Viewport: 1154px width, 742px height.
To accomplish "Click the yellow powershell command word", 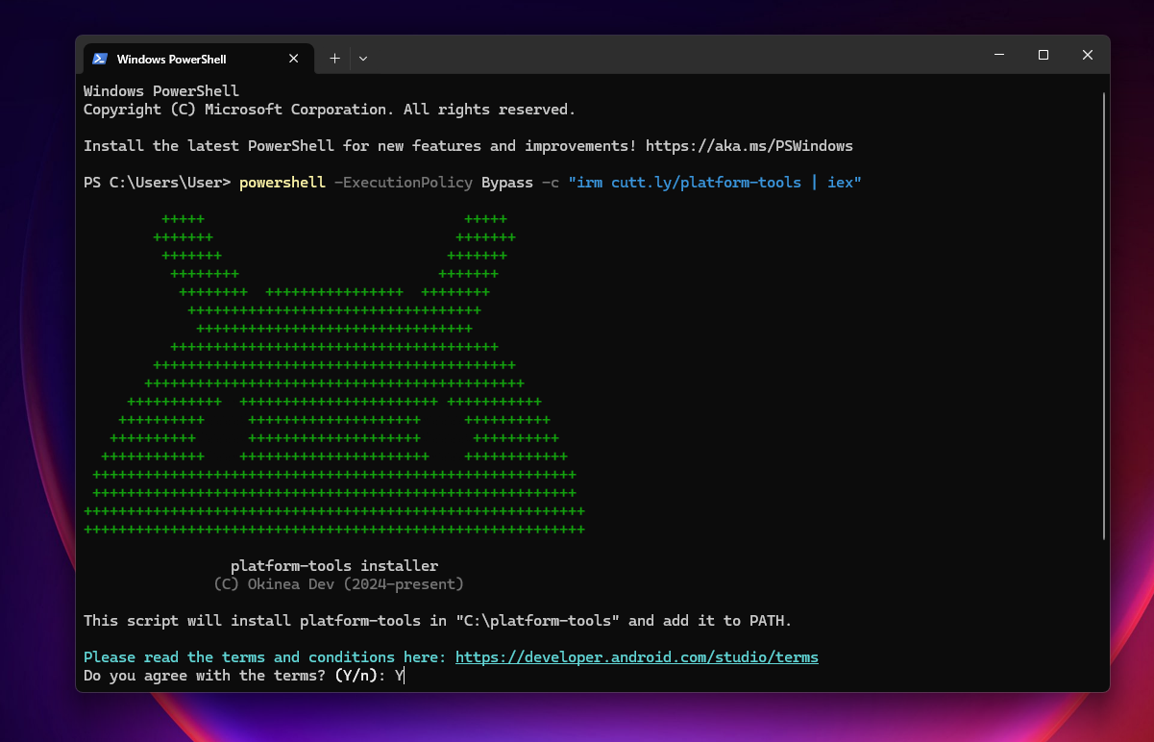I will (282, 183).
